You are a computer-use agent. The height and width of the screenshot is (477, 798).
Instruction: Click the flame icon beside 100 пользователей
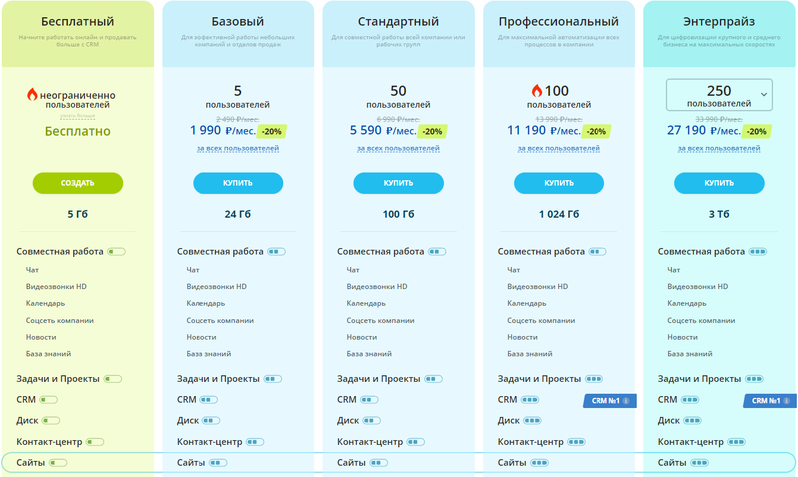tap(537, 91)
